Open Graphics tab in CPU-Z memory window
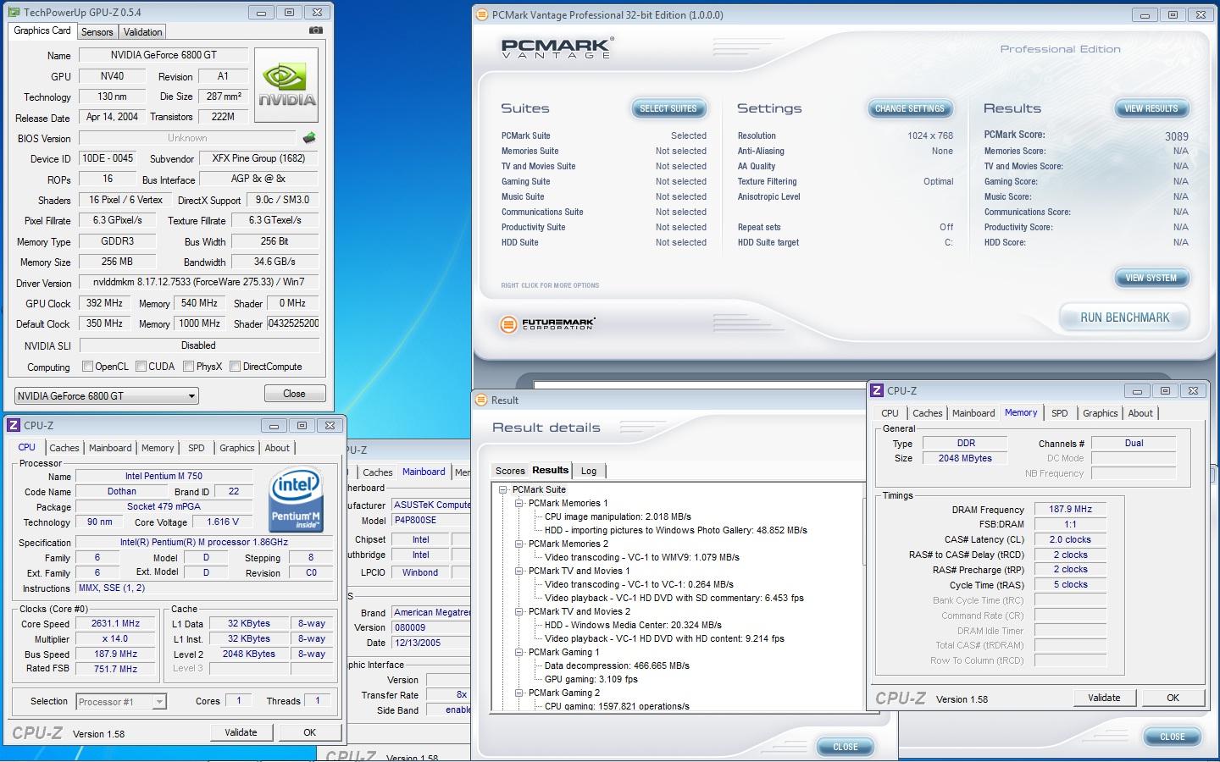The image size is (1220, 762). coord(1100,413)
